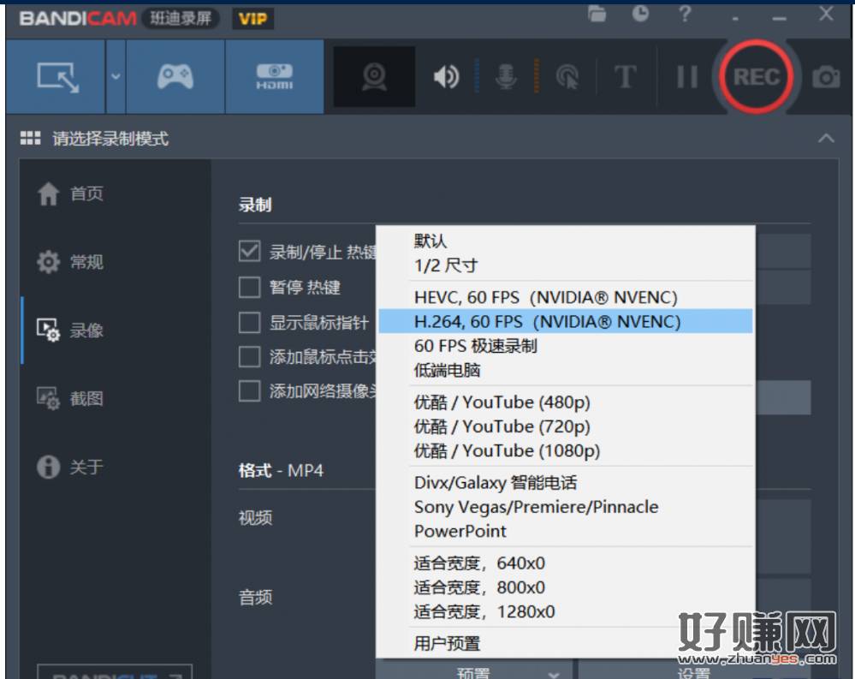
Task: Take a screenshot with camera icon
Action: pyautogui.click(x=825, y=78)
